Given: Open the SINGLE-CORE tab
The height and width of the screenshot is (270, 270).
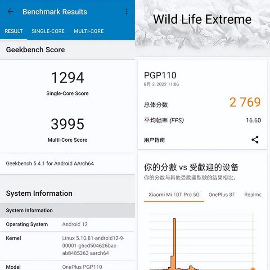Looking at the screenshot, I should (48, 31).
